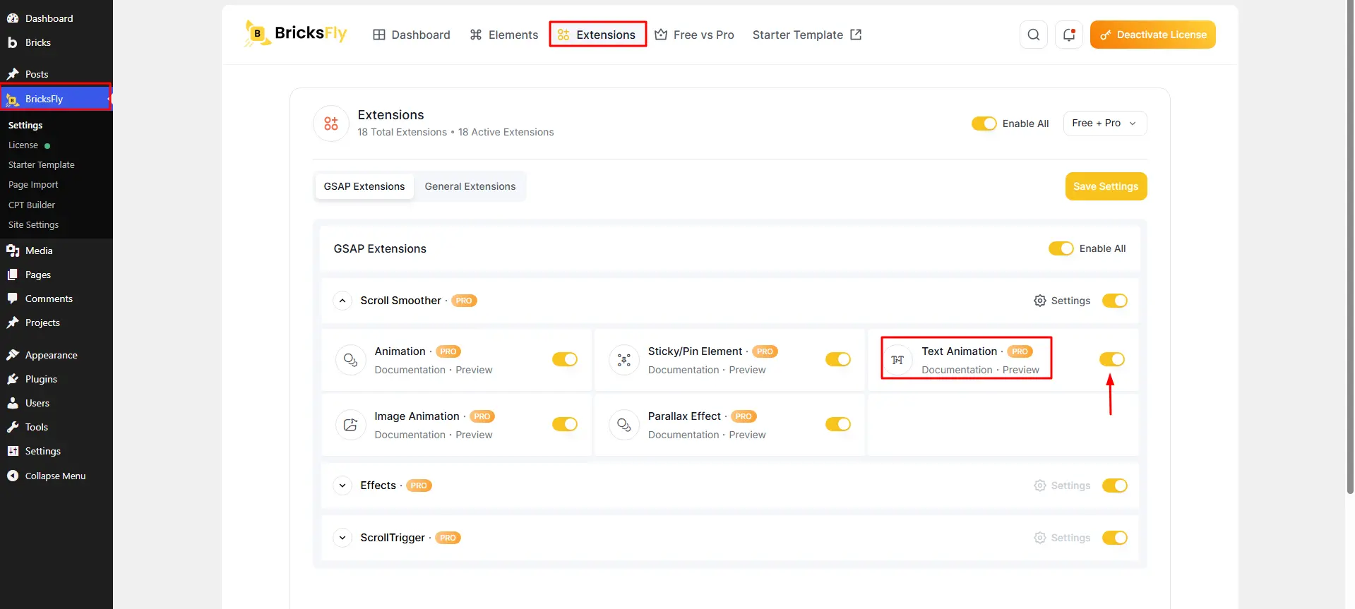
Task: Click the Text Animation icon
Action: pyautogui.click(x=897, y=360)
